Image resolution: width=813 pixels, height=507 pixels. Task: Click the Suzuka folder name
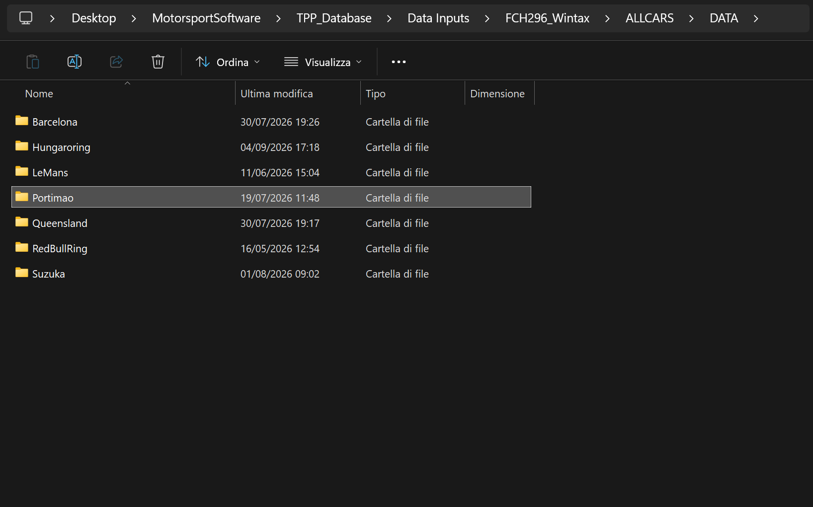49,274
